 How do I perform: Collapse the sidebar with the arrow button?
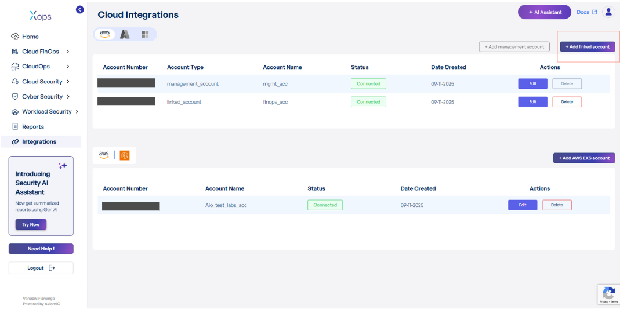click(80, 9)
